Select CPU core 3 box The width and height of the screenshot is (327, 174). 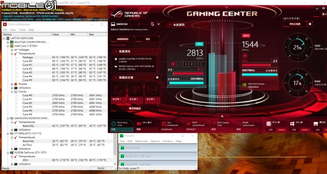(186, 64)
